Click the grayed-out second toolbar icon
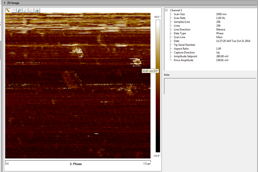The width and height of the screenshot is (258, 172). click(14, 10)
